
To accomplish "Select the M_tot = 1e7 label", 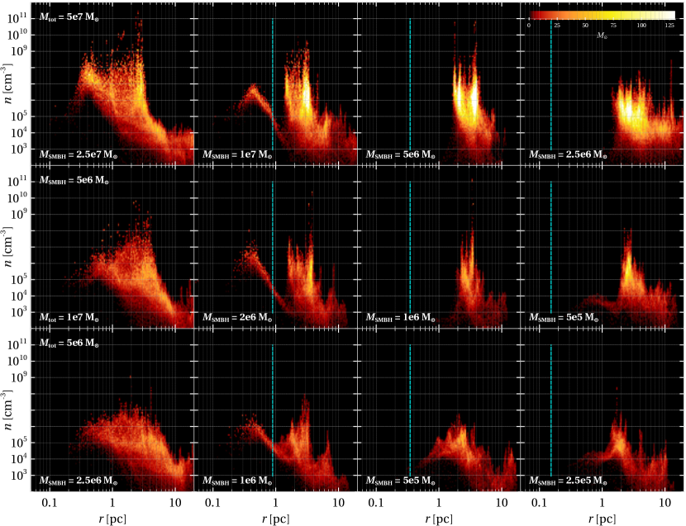I will (x=69, y=317).
